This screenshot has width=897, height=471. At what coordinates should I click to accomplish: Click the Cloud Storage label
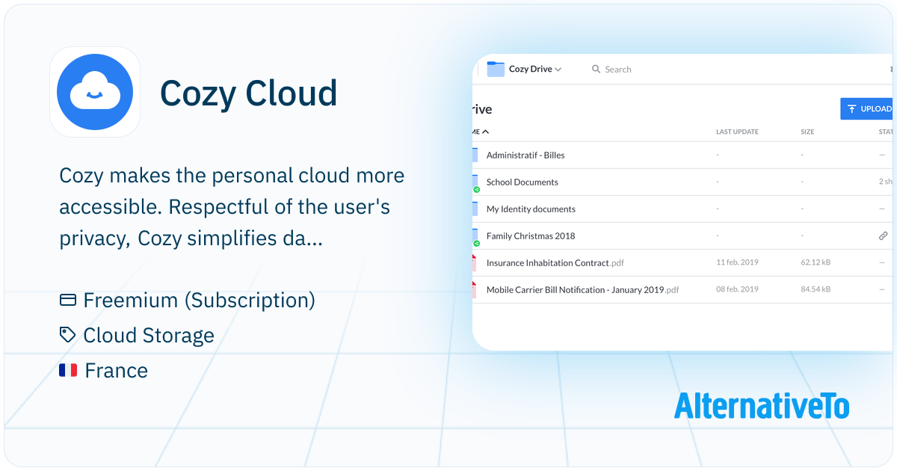point(149,335)
